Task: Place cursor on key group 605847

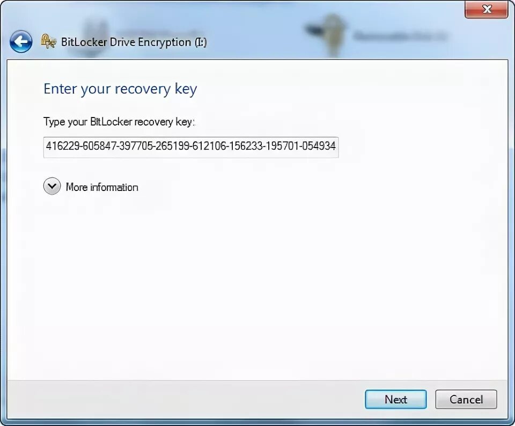Action: point(99,146)
